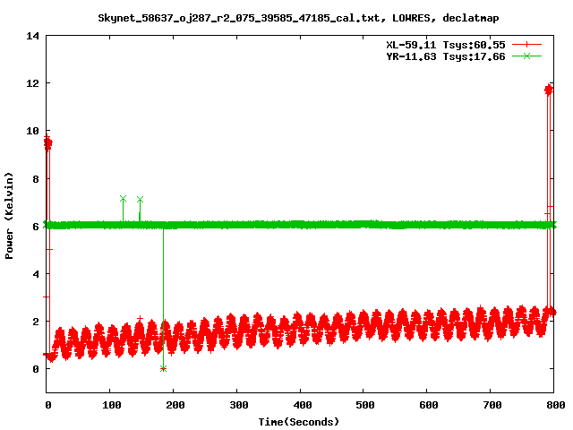The width and height of the screenshot is (573, 430).
Task: Click the y-axis tick label 2
Action: click(36, 322)
